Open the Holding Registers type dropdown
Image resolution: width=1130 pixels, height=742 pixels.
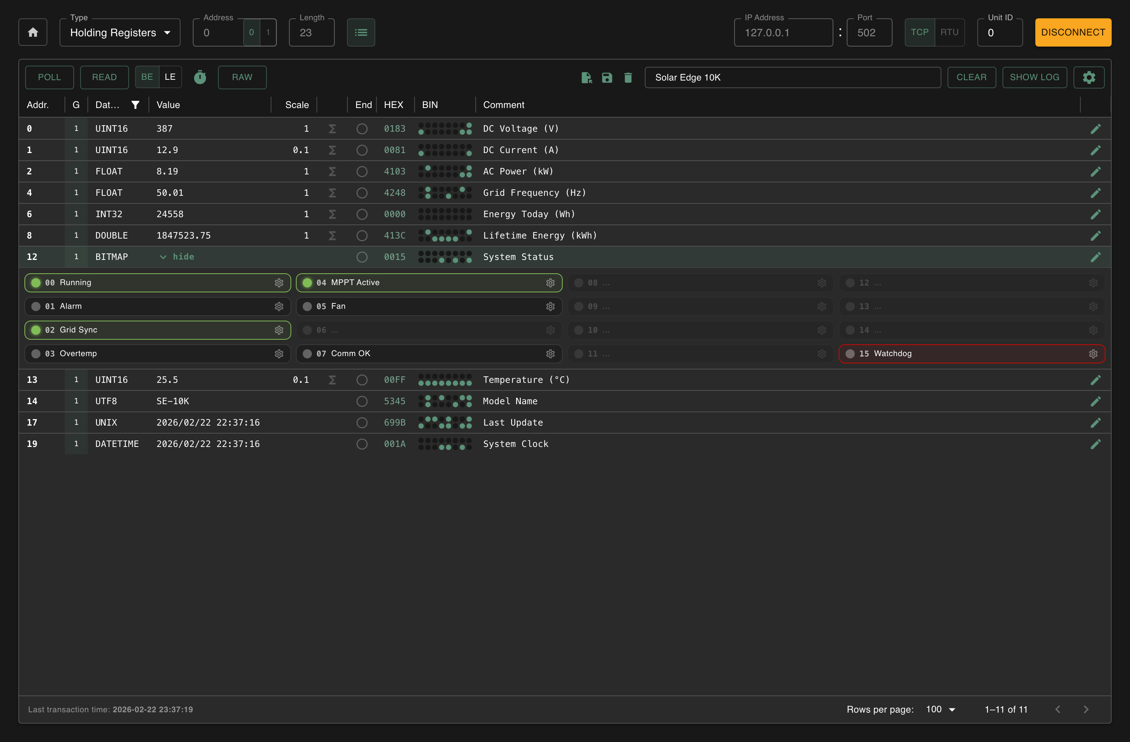coord(119,32)
